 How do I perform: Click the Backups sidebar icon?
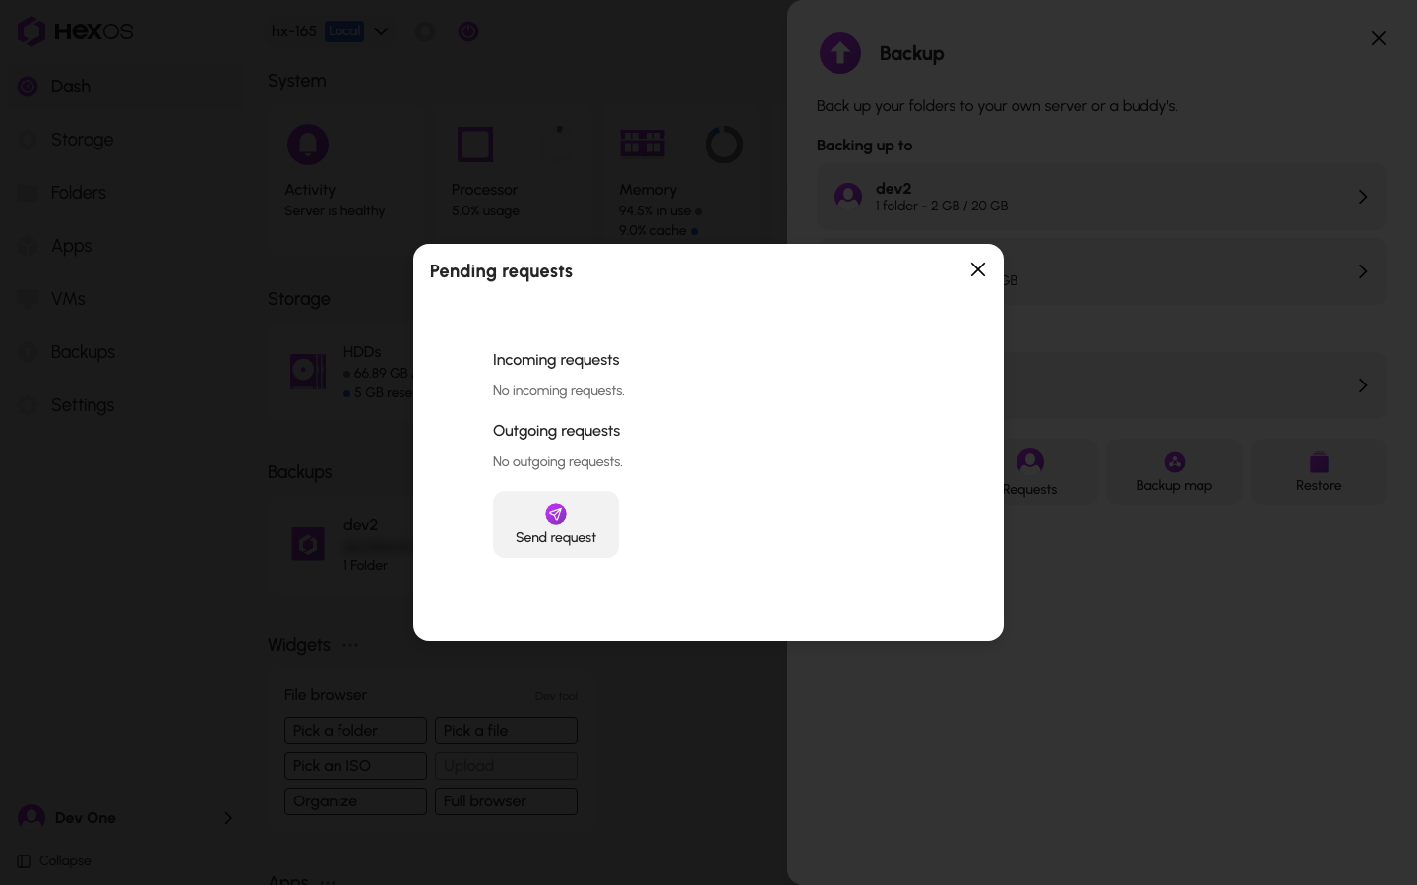[x=28, y=352]
